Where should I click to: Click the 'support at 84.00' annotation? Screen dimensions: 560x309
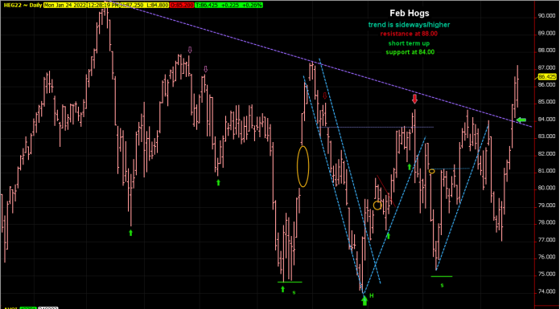pyautogui.click(x=410, y=52)
